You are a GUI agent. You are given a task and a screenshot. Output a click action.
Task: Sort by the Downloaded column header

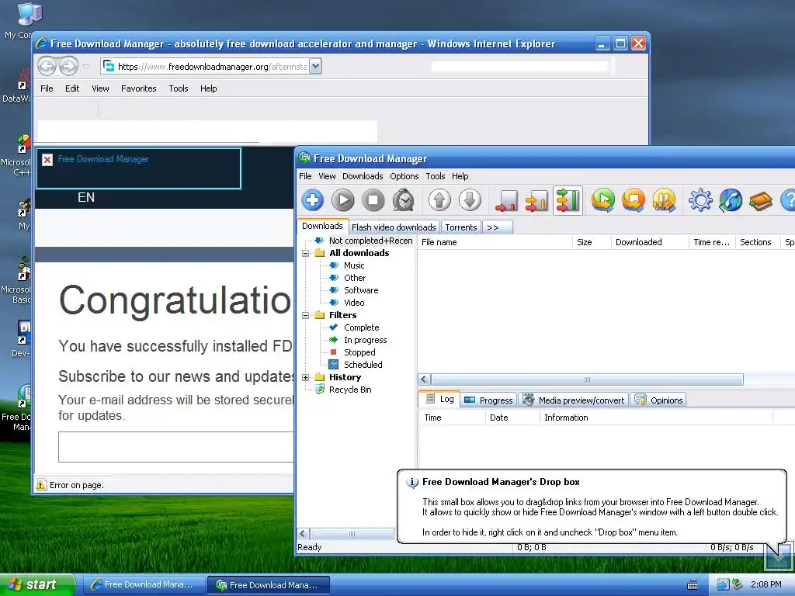pyautogui.click(x=650, y=242)
